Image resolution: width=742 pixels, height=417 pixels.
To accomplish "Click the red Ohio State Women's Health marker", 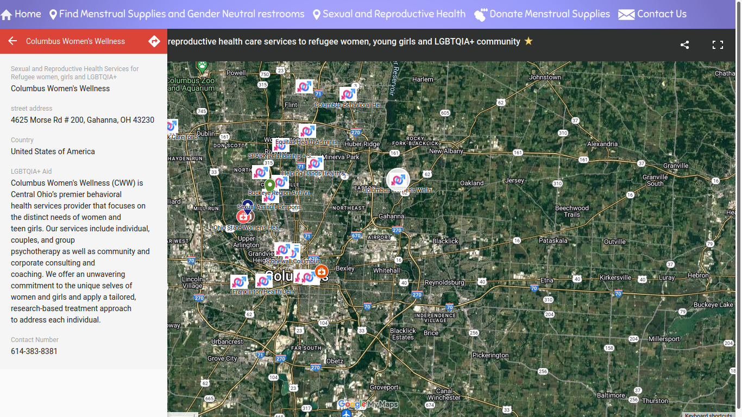I will coord(243,217).
